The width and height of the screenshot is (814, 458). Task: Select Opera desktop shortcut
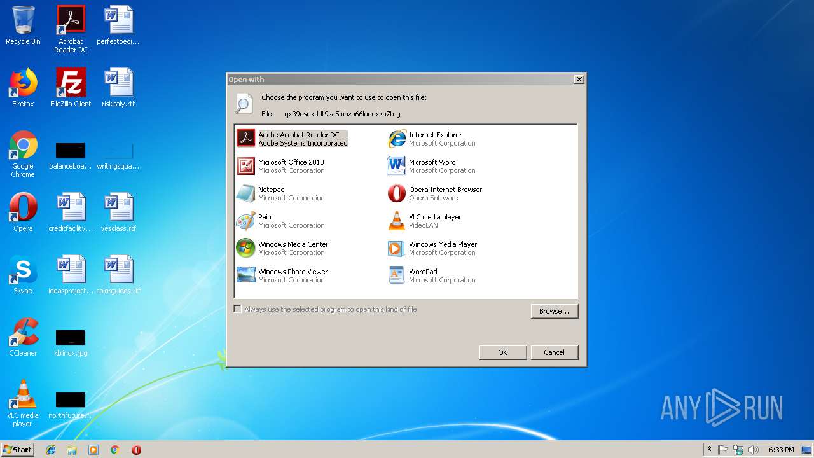(x=23, y=212)
